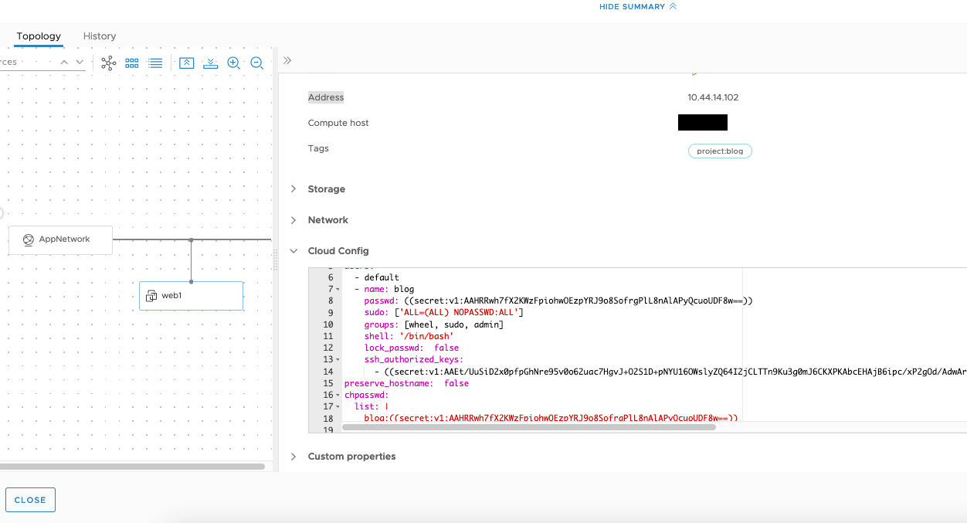Select the Topology tab
Viewport: 967px width, 523px height.
pyautogui.click(x=39, y=36)
